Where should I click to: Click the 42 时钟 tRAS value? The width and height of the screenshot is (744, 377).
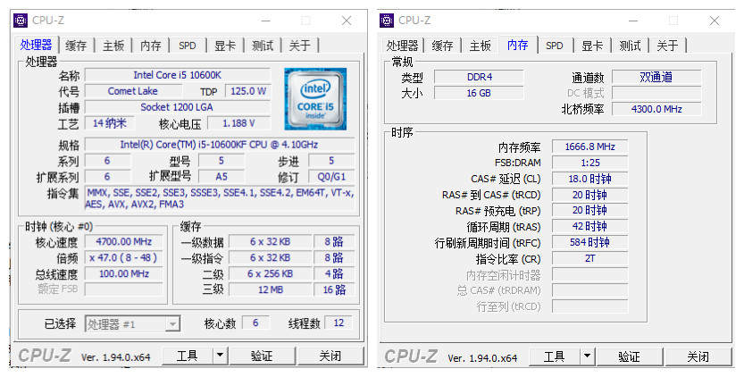pos(589,227)
